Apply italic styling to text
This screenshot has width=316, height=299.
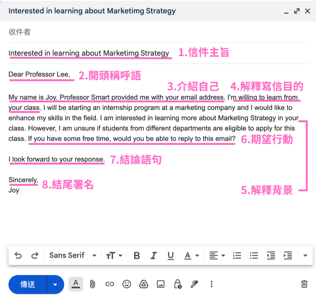tap(153, 255)
